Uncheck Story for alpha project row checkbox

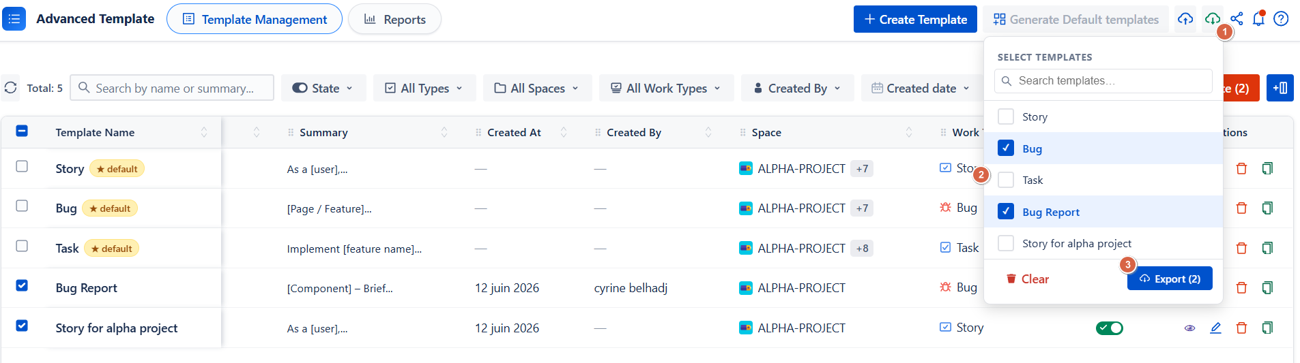coord(22,326)
